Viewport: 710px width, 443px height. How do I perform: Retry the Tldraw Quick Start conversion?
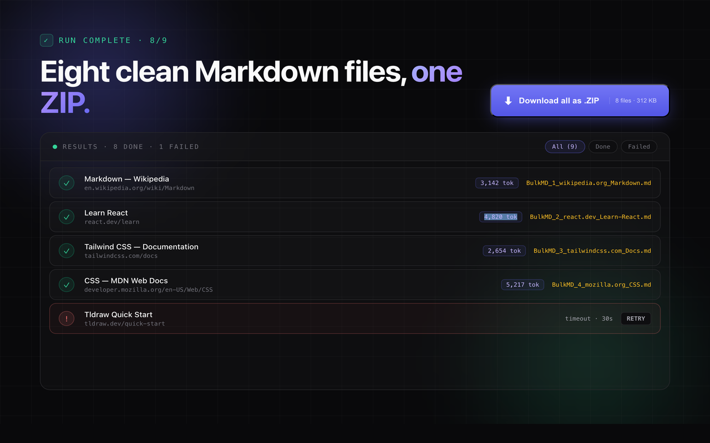pyautogui.click(x=636, y=318)
